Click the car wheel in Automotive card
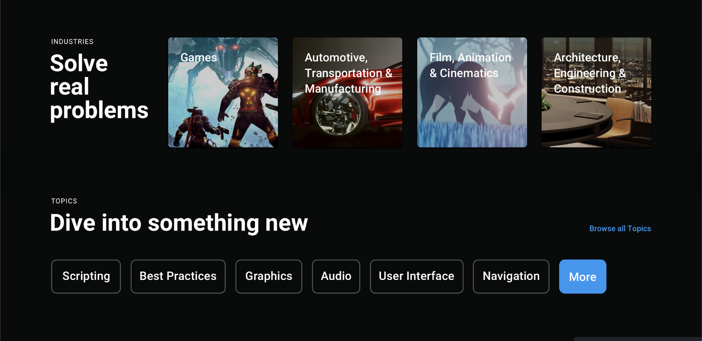 (x=338, y=114)
